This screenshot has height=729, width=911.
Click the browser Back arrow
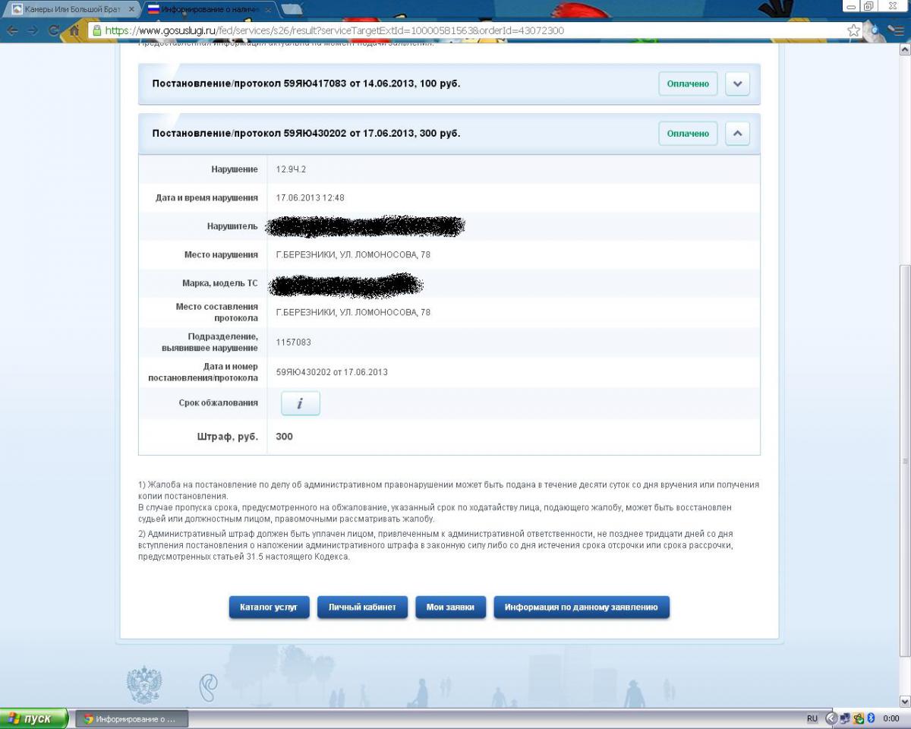[12, 30]
